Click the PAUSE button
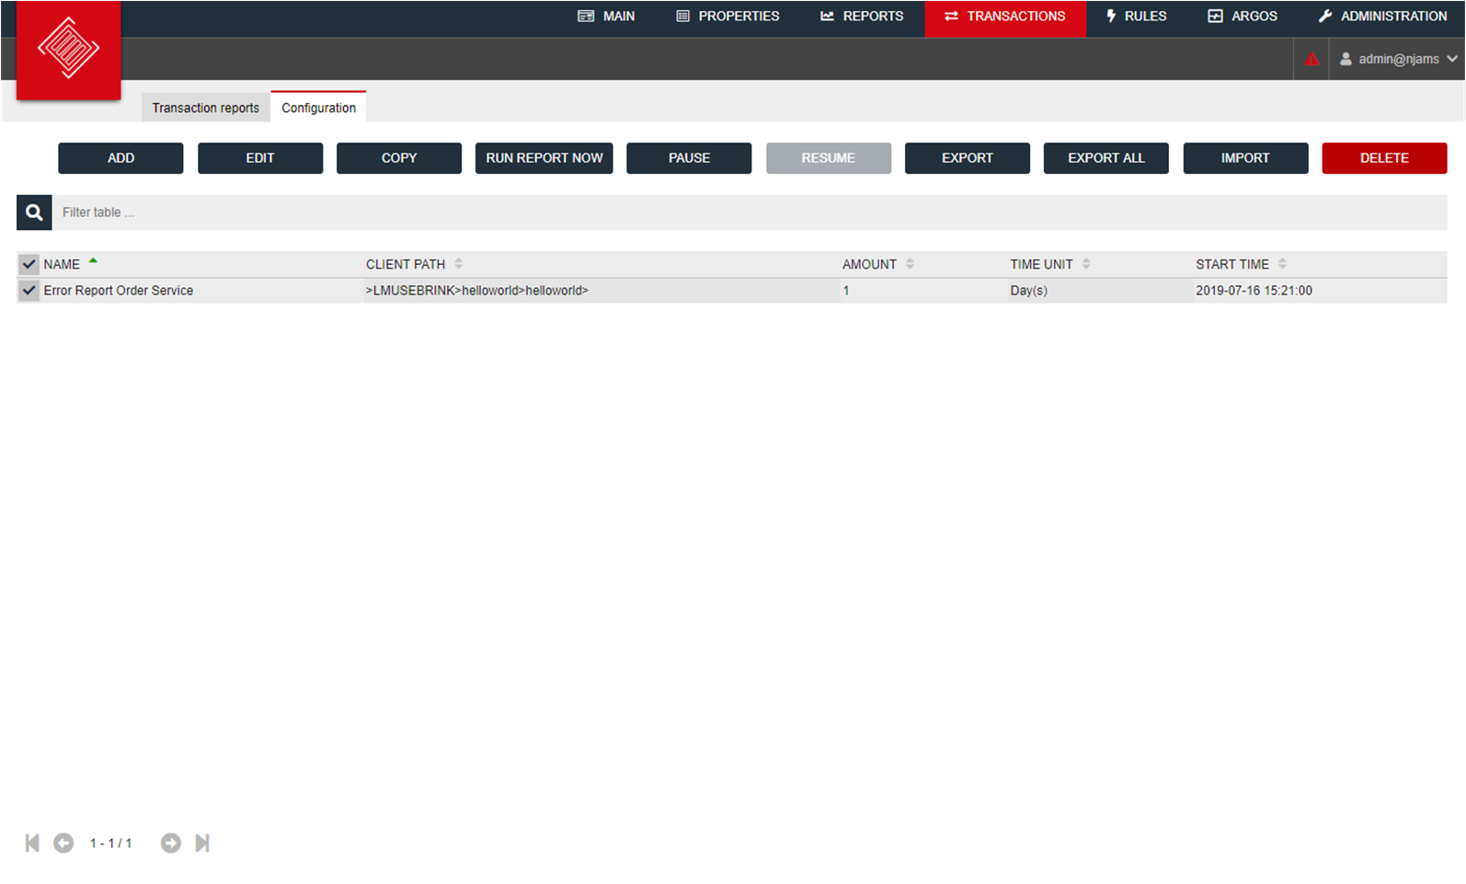Image resolution: width=1466 pixels, height=884 pixels. pos(689,158)
